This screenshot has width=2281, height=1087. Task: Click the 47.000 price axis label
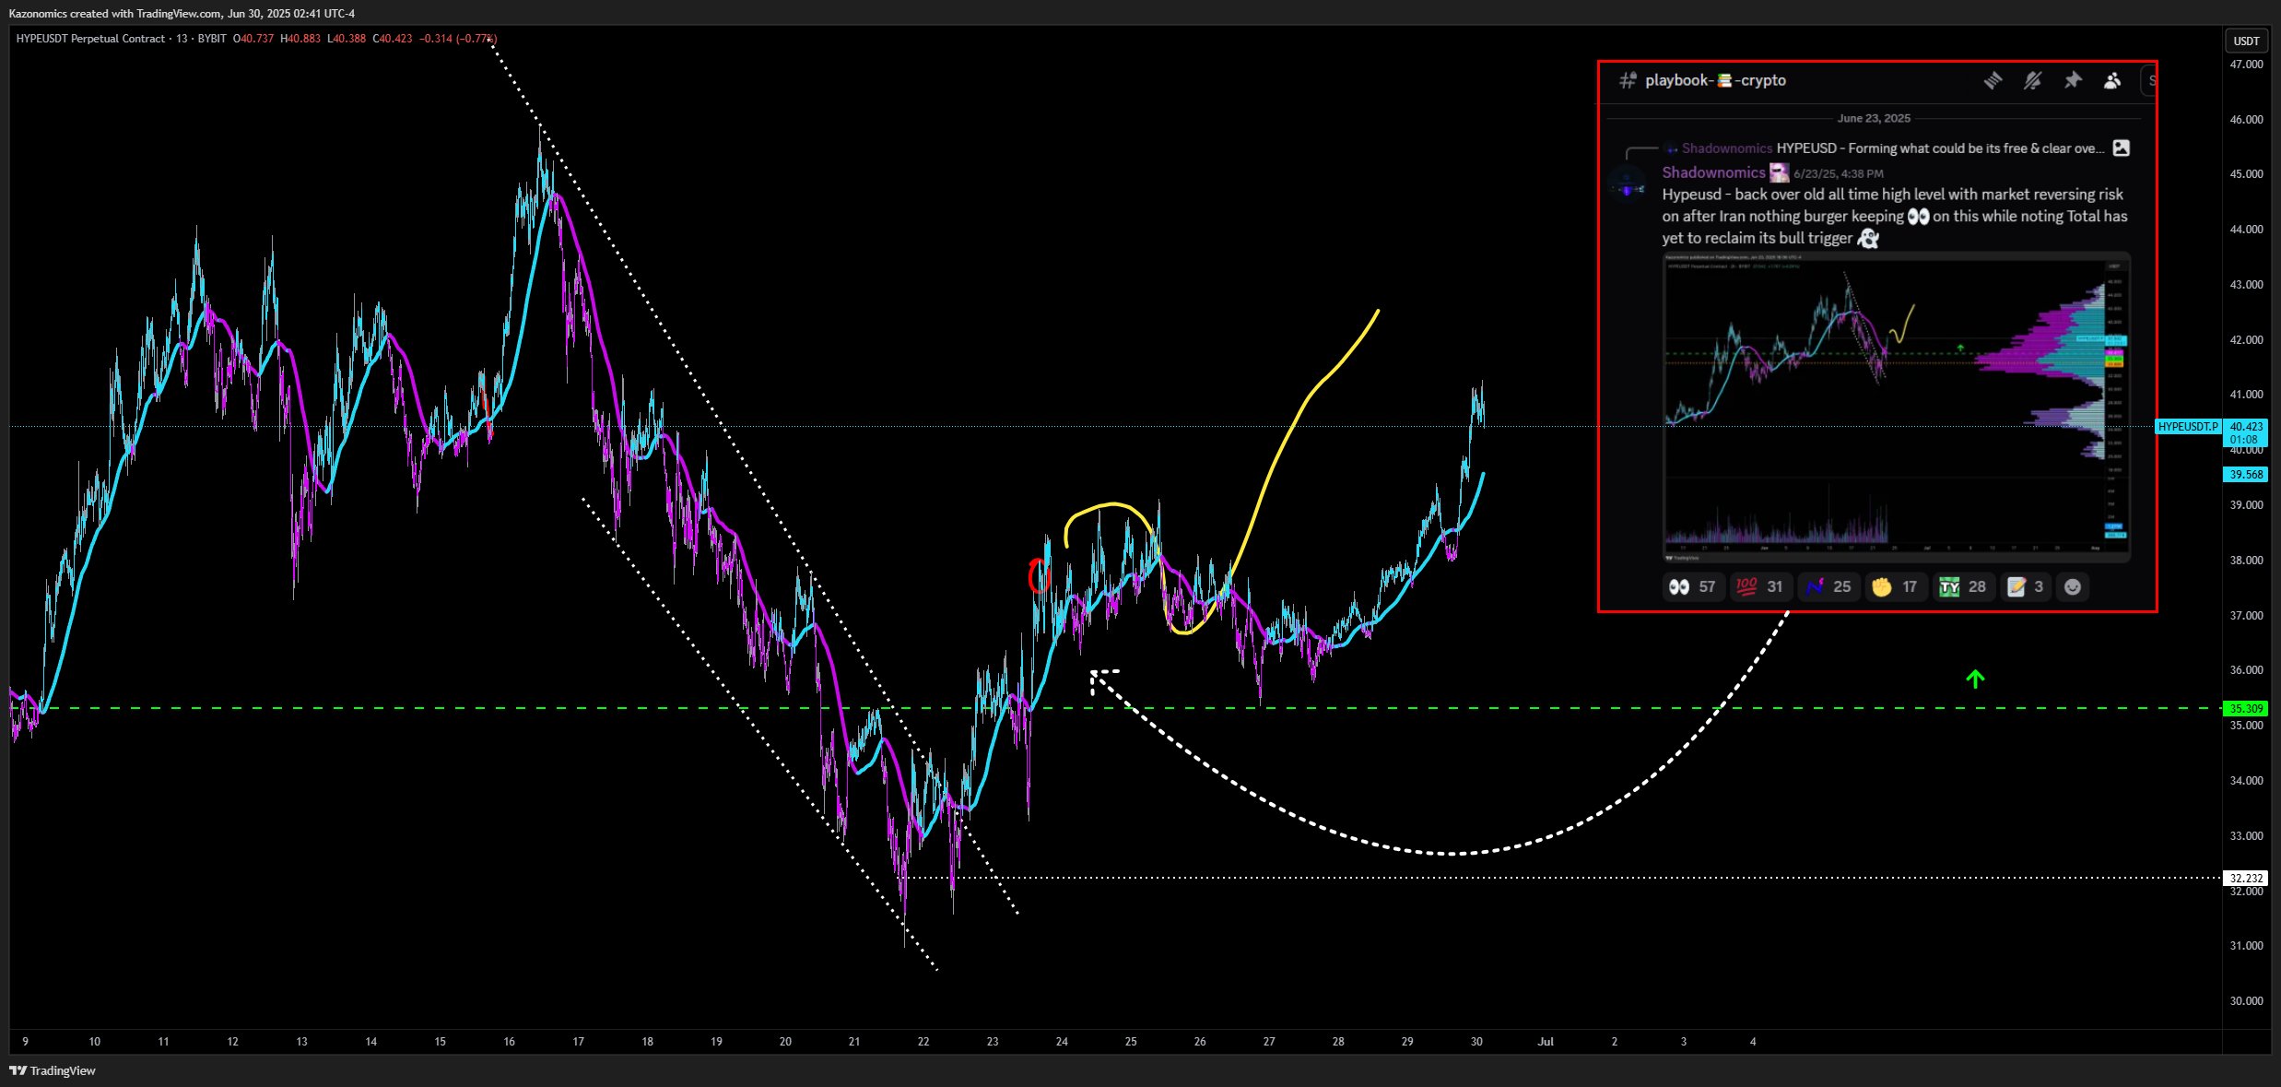[x=2246, y=65]
